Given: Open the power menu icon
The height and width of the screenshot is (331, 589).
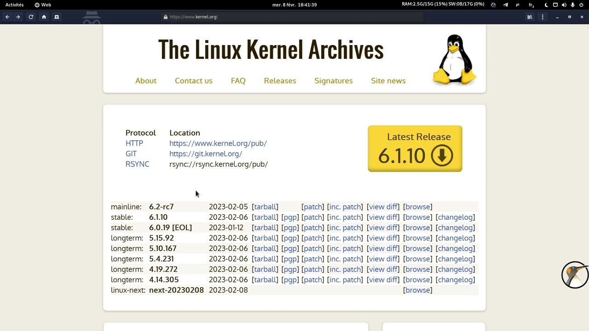Looking at the screenshot, I should point(581,5).
